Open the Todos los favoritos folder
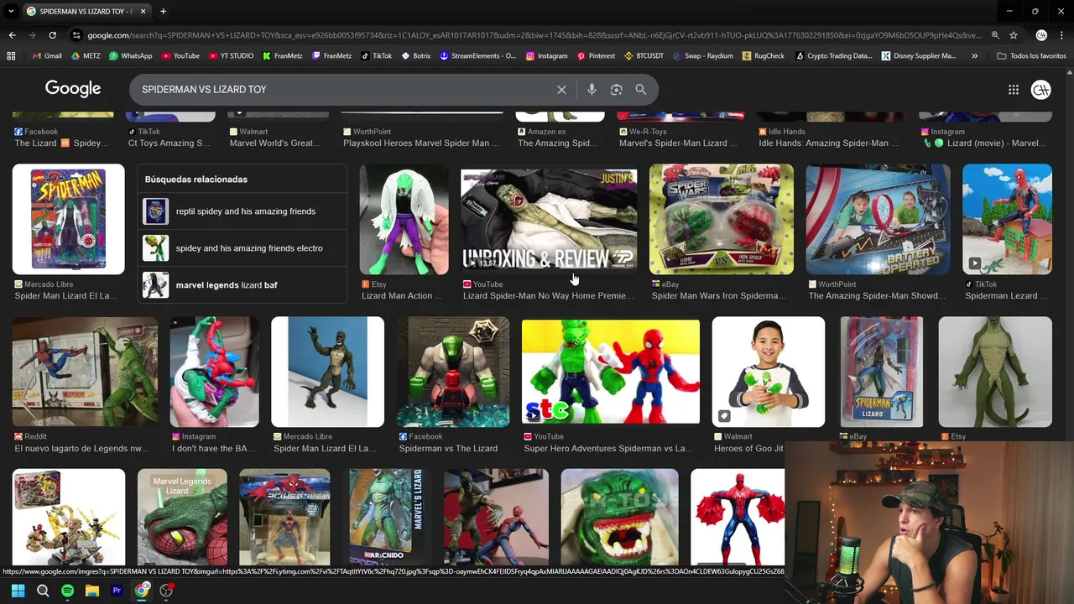 1031,56
